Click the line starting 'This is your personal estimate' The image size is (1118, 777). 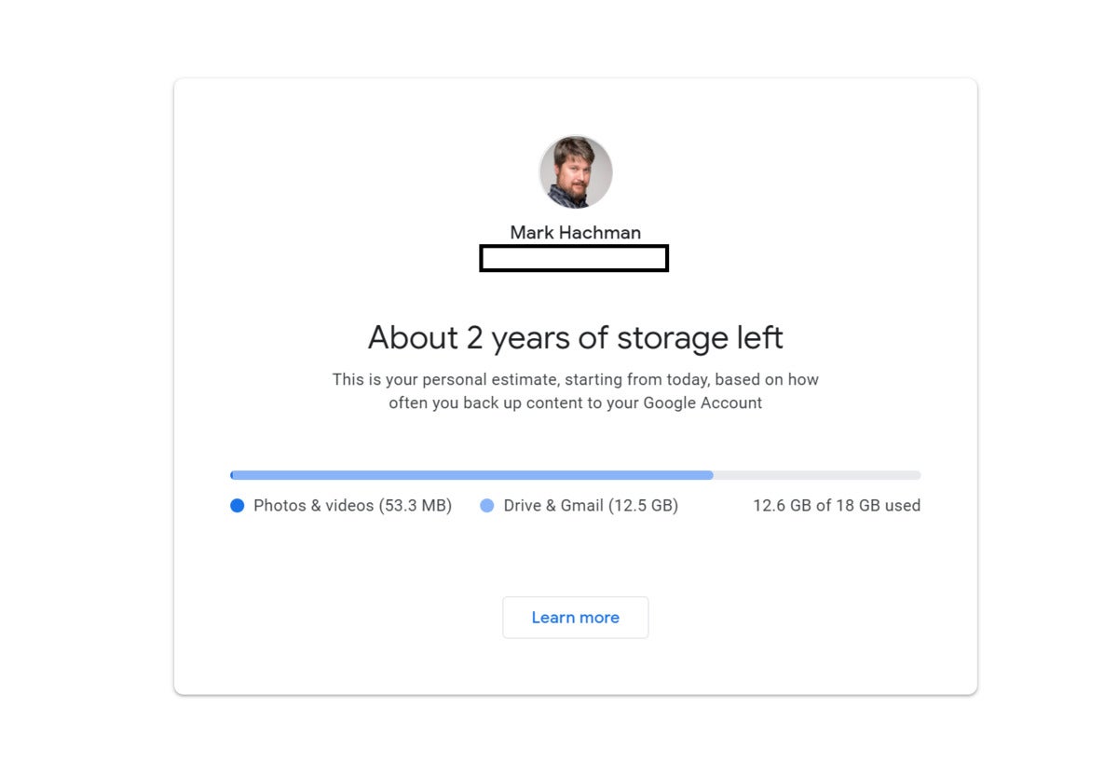point(576,380)
